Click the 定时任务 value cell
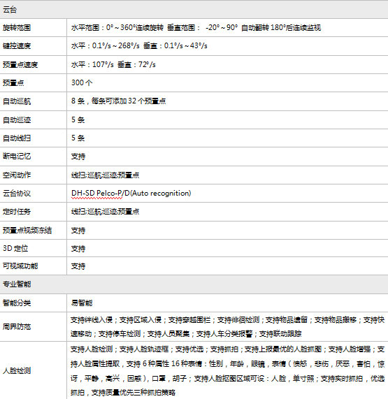 (x=227, y=212)
